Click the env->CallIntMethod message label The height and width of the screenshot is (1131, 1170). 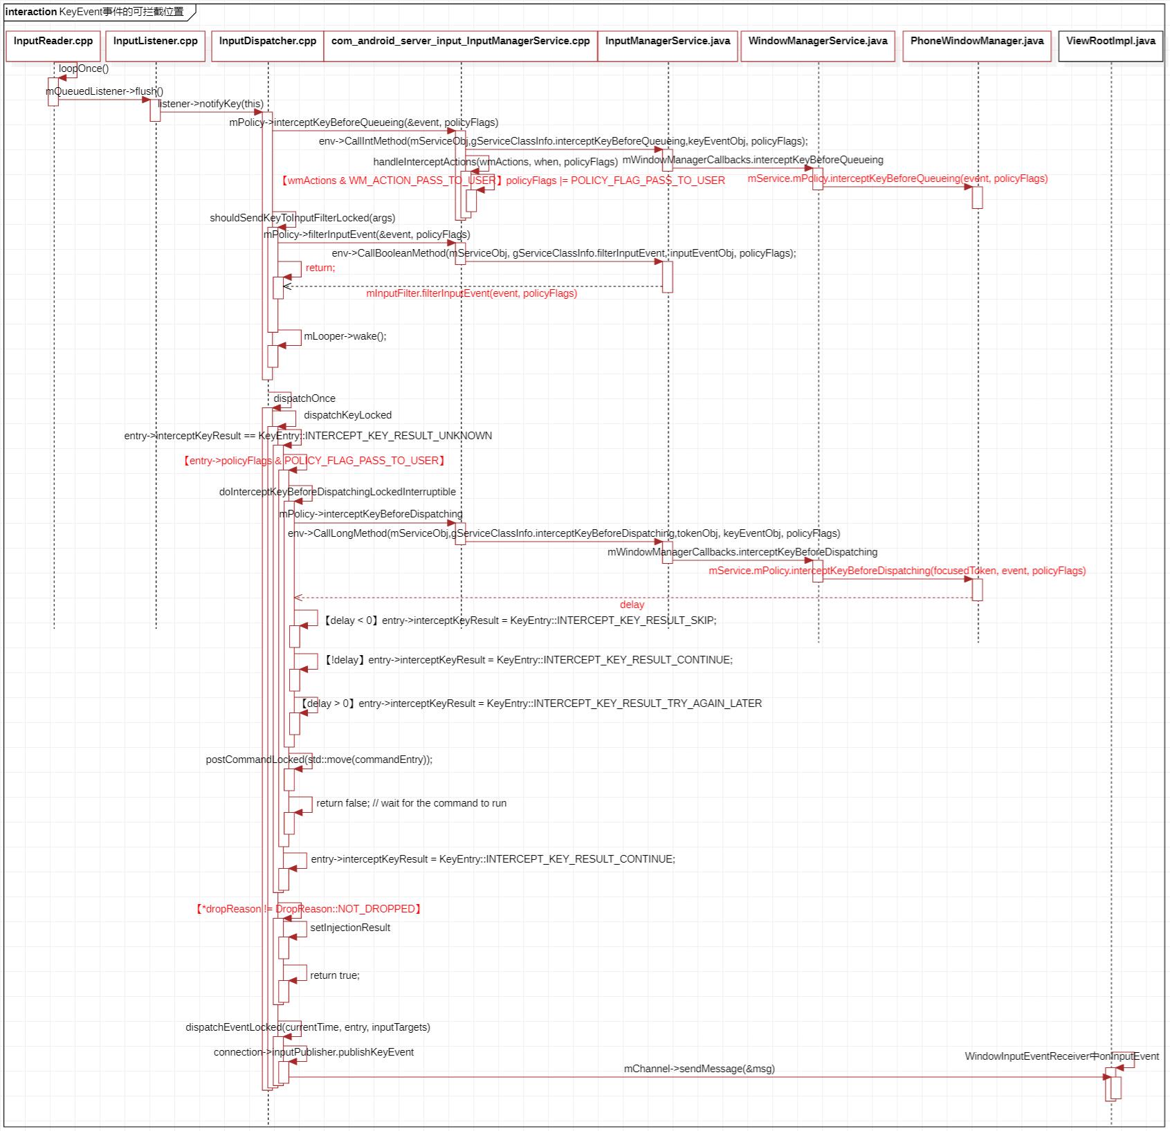563,141
